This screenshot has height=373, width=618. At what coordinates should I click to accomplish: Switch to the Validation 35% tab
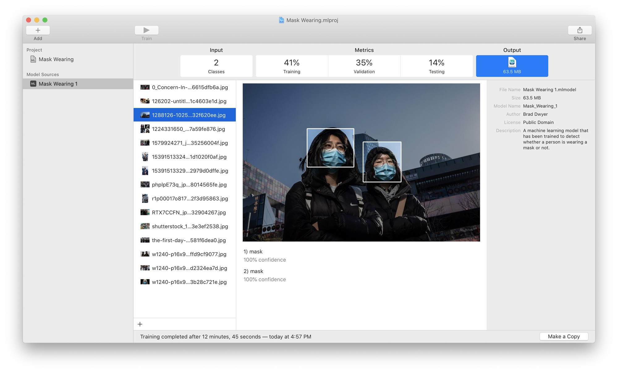pos(364,66)
